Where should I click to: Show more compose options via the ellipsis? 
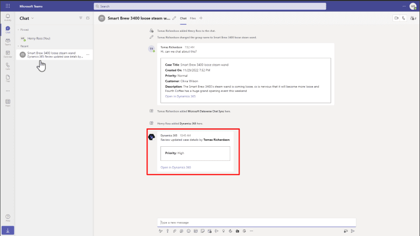point(251,231)
